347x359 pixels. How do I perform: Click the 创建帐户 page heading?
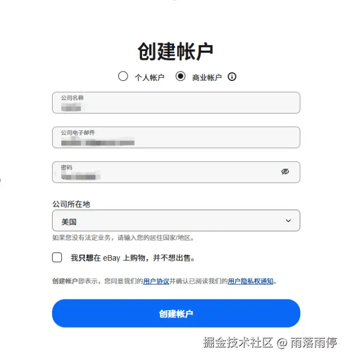[176, 51]
